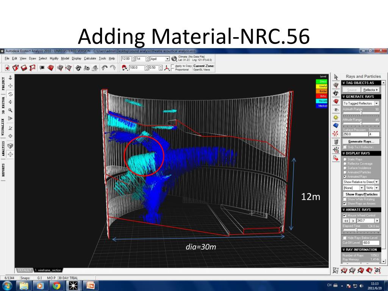Viewport: 388px width, 291px height.
Task: Open the Rays and Particles red-dots panel icon
Action: (336, 134)
